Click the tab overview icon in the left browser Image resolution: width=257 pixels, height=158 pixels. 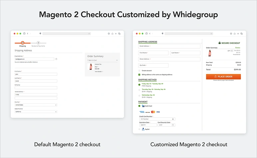tap(119, 34)
